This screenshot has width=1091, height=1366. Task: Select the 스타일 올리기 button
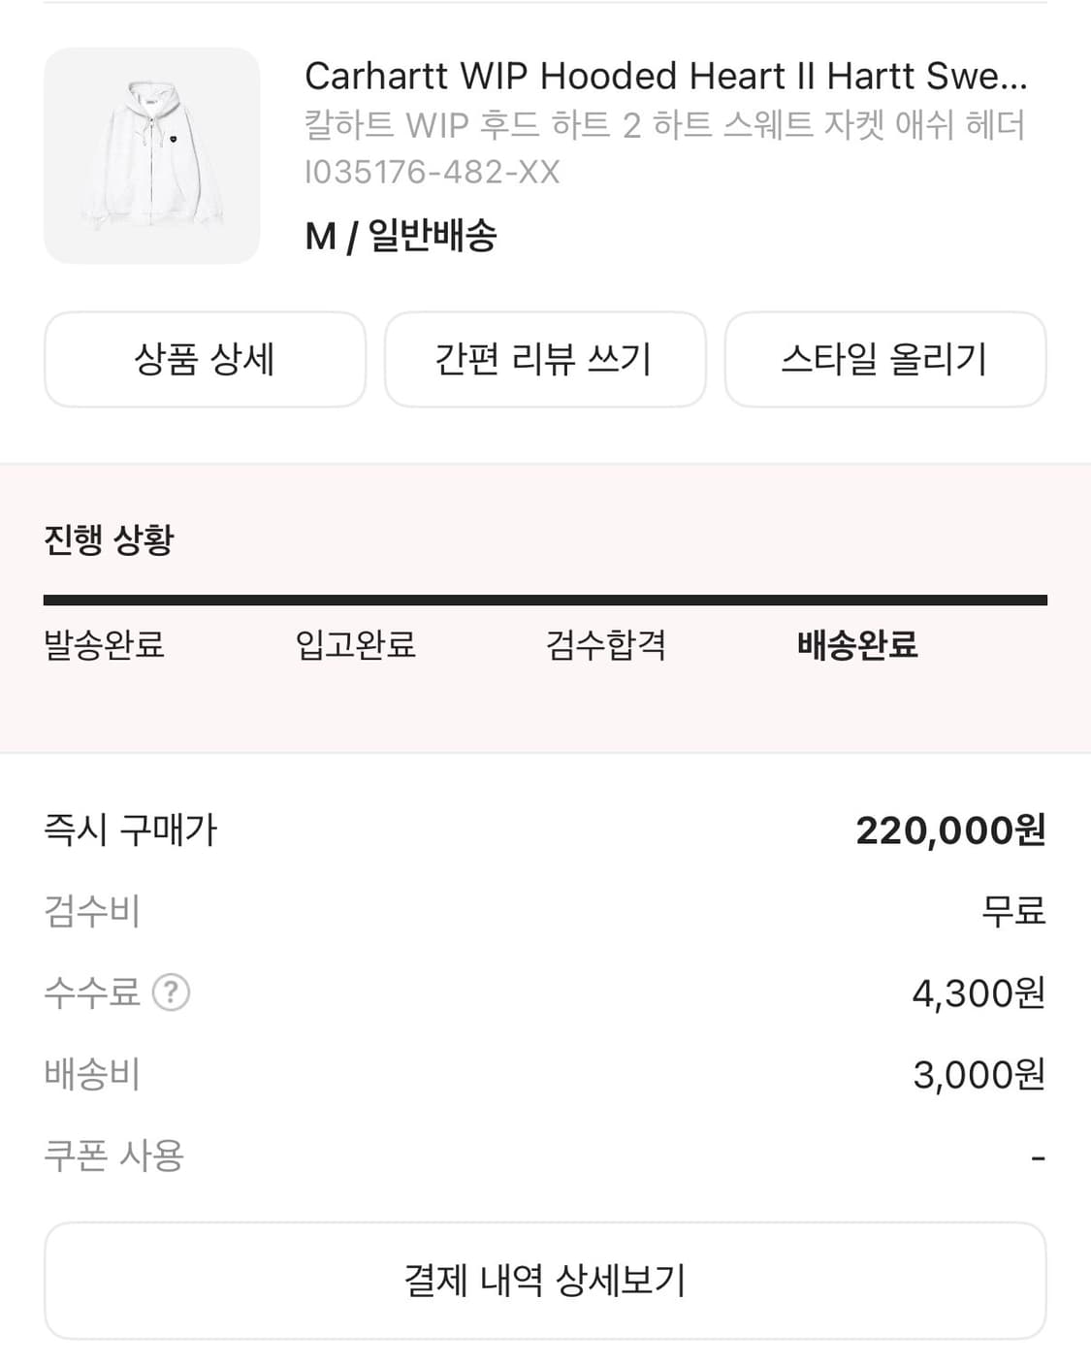click(x=884, y=359)
